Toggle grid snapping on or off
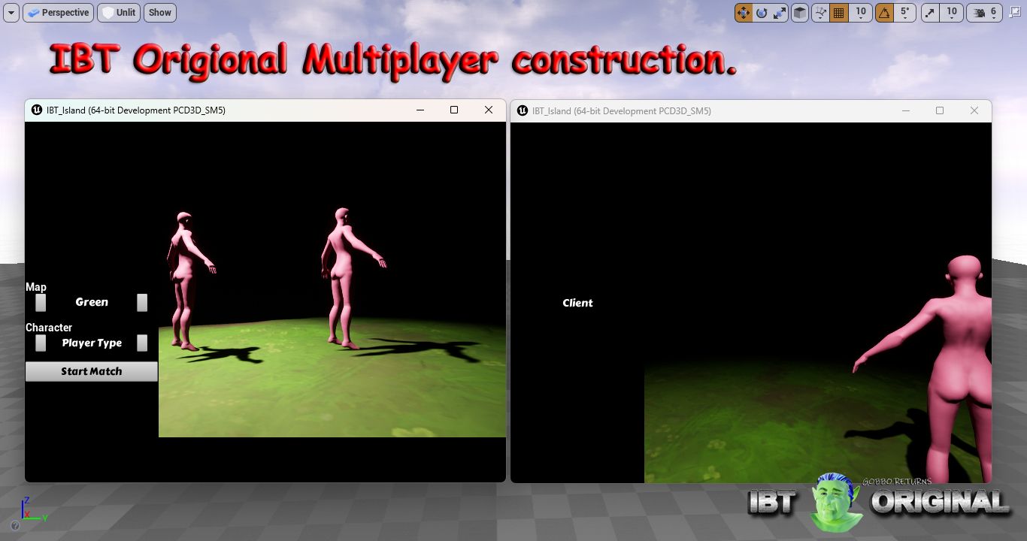 tap(839, 13)
